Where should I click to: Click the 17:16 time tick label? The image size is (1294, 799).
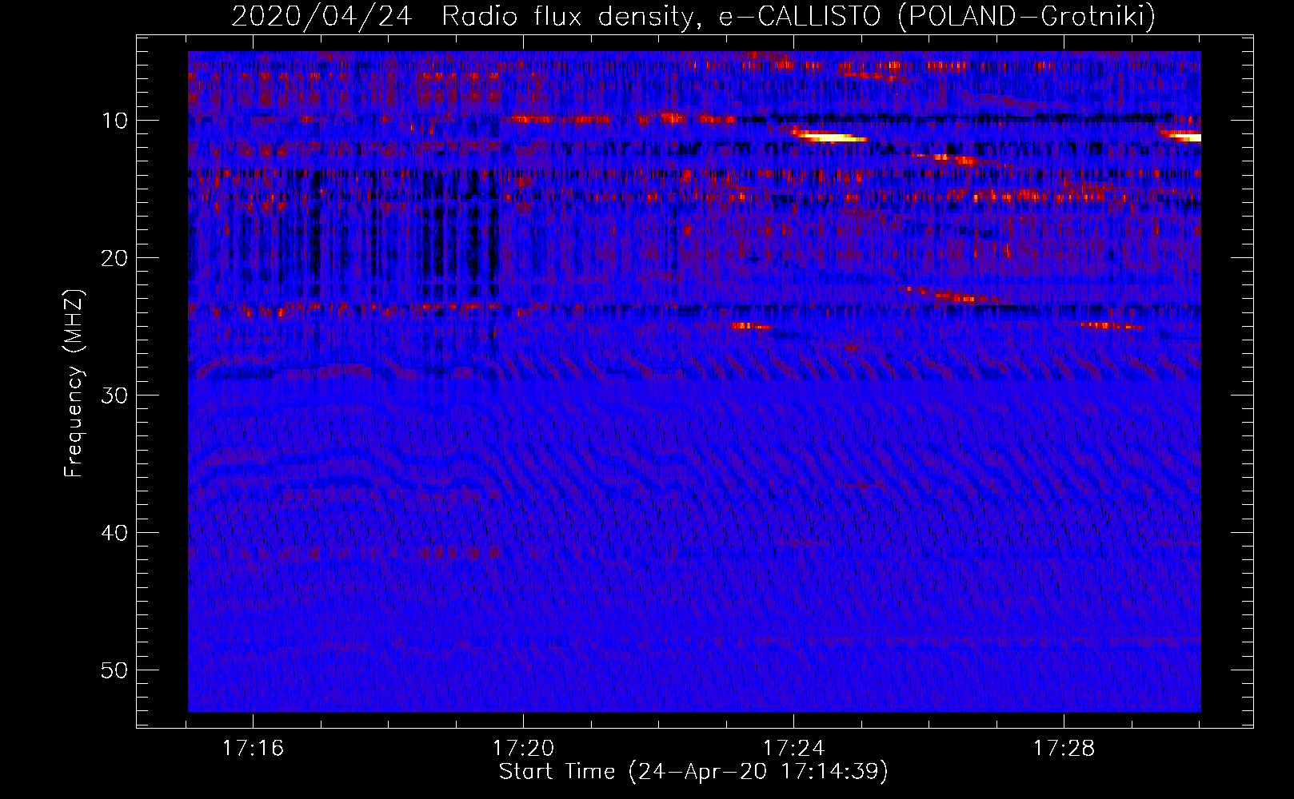pyautogui.click(x=253, y=749)
